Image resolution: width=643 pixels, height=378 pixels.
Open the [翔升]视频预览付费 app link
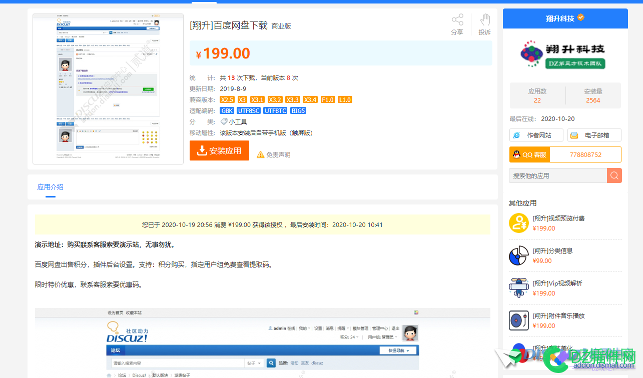[x=558, y=218]
